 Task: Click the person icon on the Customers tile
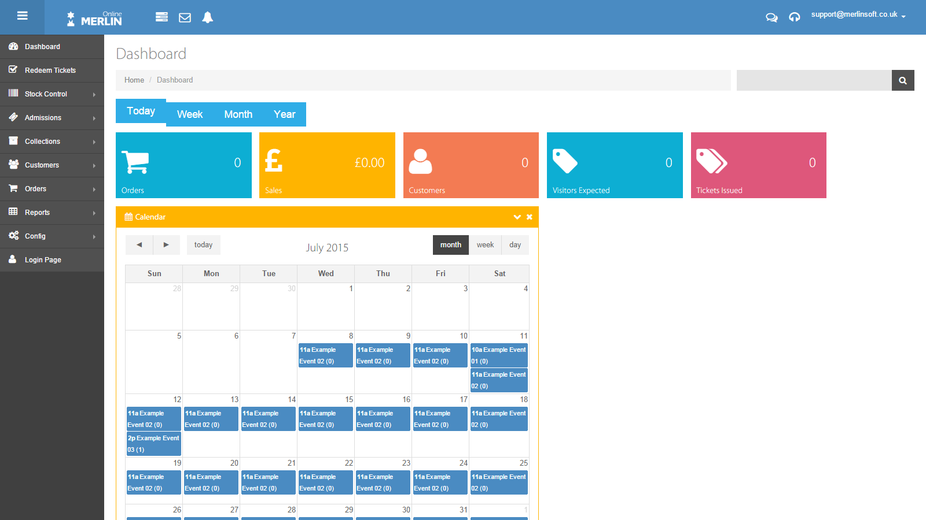420,161
